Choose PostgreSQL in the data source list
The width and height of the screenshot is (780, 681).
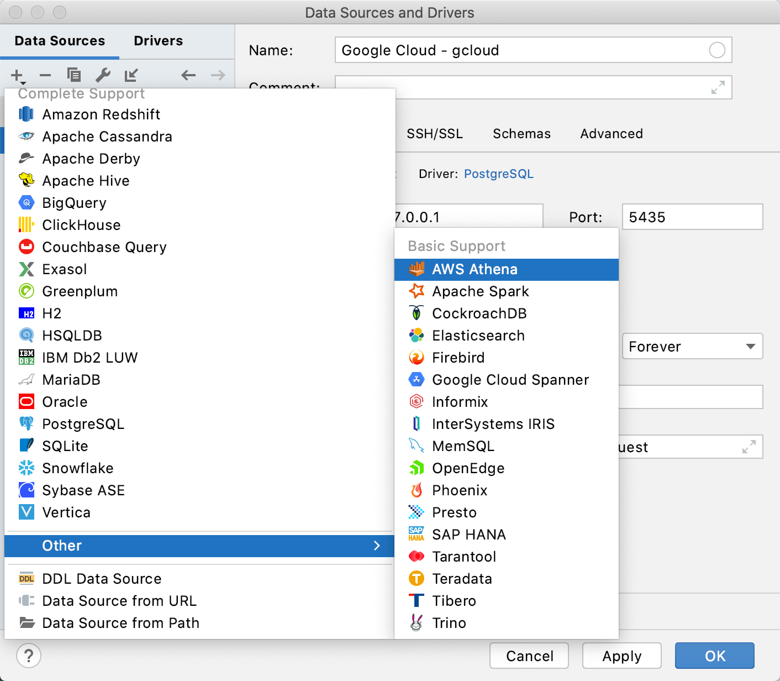[83, 424]
